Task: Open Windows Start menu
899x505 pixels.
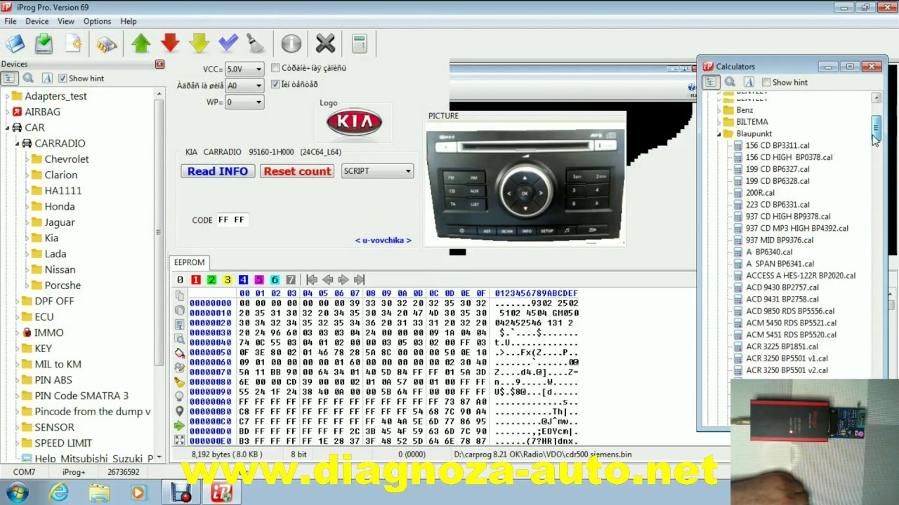Action: pos(17,493)
